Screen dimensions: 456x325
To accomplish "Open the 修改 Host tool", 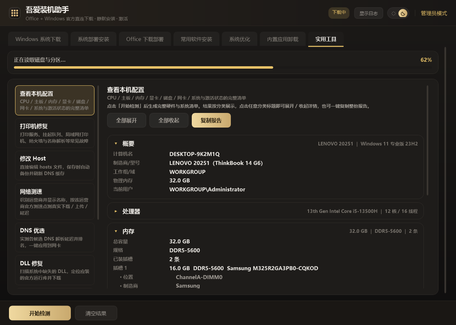I will (x=55, y=165).
